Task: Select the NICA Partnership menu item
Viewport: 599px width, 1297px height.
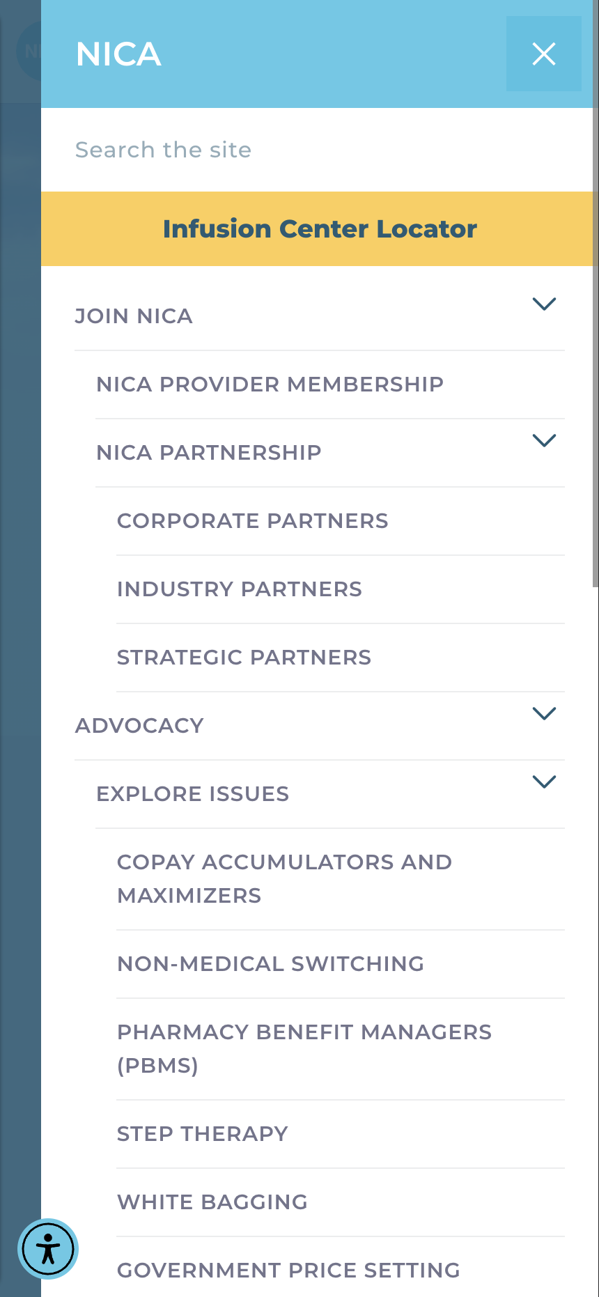Action: (209, 453)
